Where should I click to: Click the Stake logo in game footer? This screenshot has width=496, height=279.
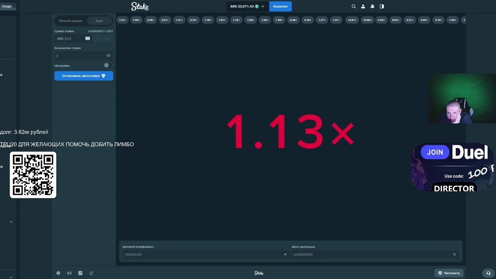259,273
